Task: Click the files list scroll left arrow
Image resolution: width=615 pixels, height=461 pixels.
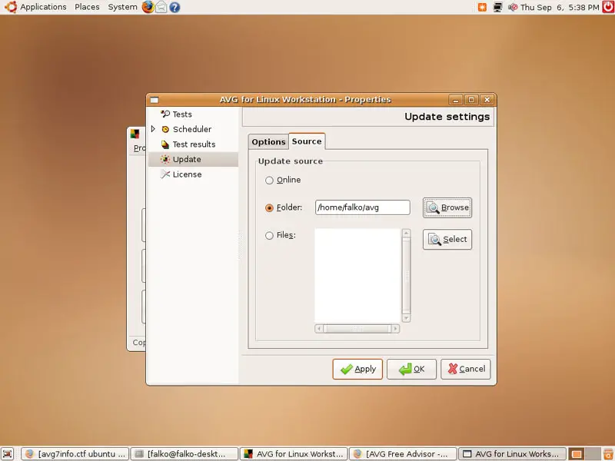Action: click(319, 329)
